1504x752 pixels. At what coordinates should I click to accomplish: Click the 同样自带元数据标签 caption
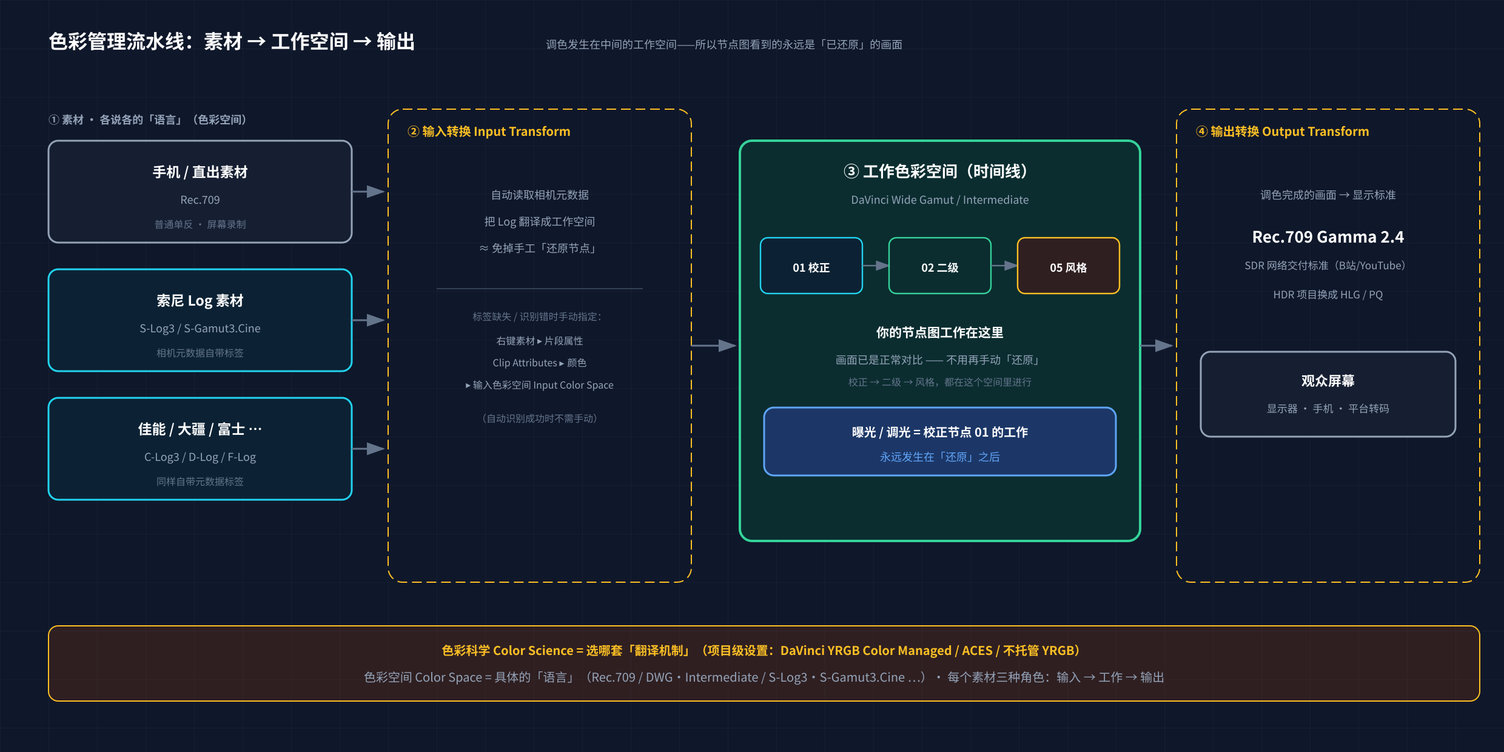tap(200, 482)
